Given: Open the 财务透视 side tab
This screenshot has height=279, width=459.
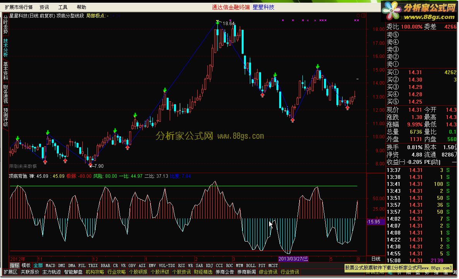Looking at the screenshot, I should [5, 94].
